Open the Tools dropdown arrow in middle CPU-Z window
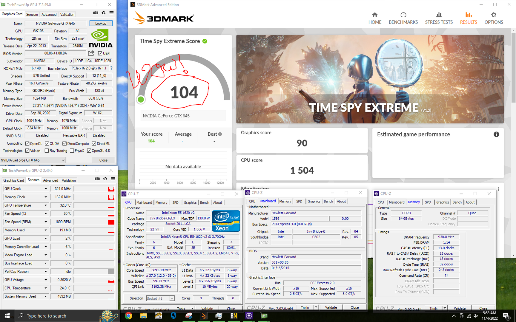The width and height of the screenshot is (516, 322). [316, 307]
